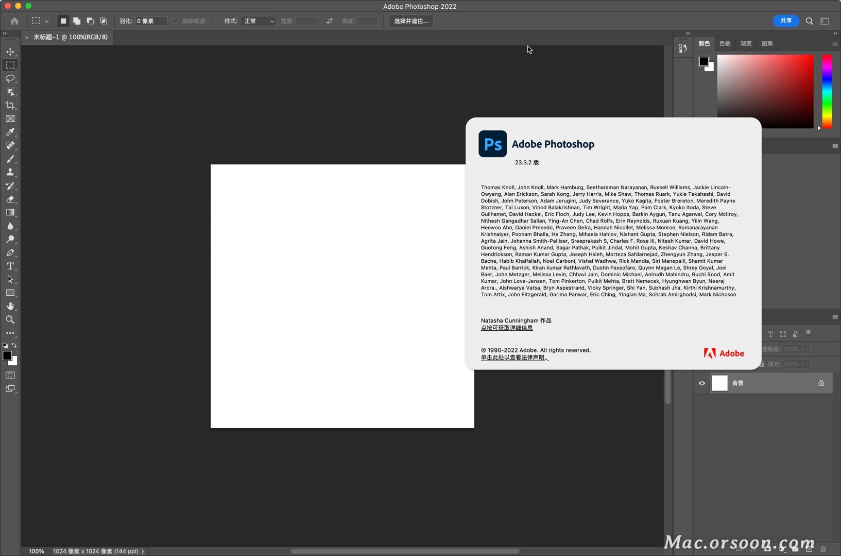The image size is (841, 556).
Task: Select the Frame tool
Action: point(10,119)
